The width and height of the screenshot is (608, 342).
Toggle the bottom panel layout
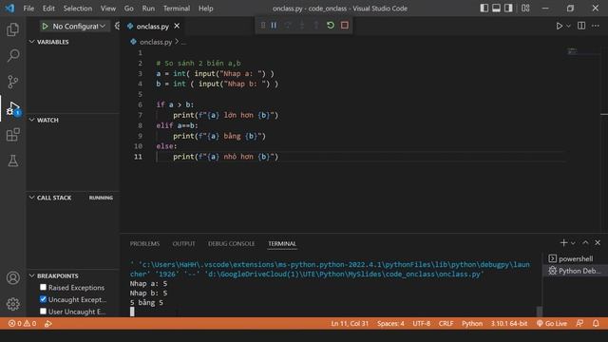click(496, 9)
